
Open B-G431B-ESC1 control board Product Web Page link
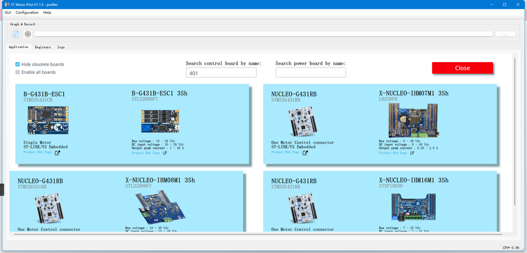pyautogui.click(x=37, y=152)
